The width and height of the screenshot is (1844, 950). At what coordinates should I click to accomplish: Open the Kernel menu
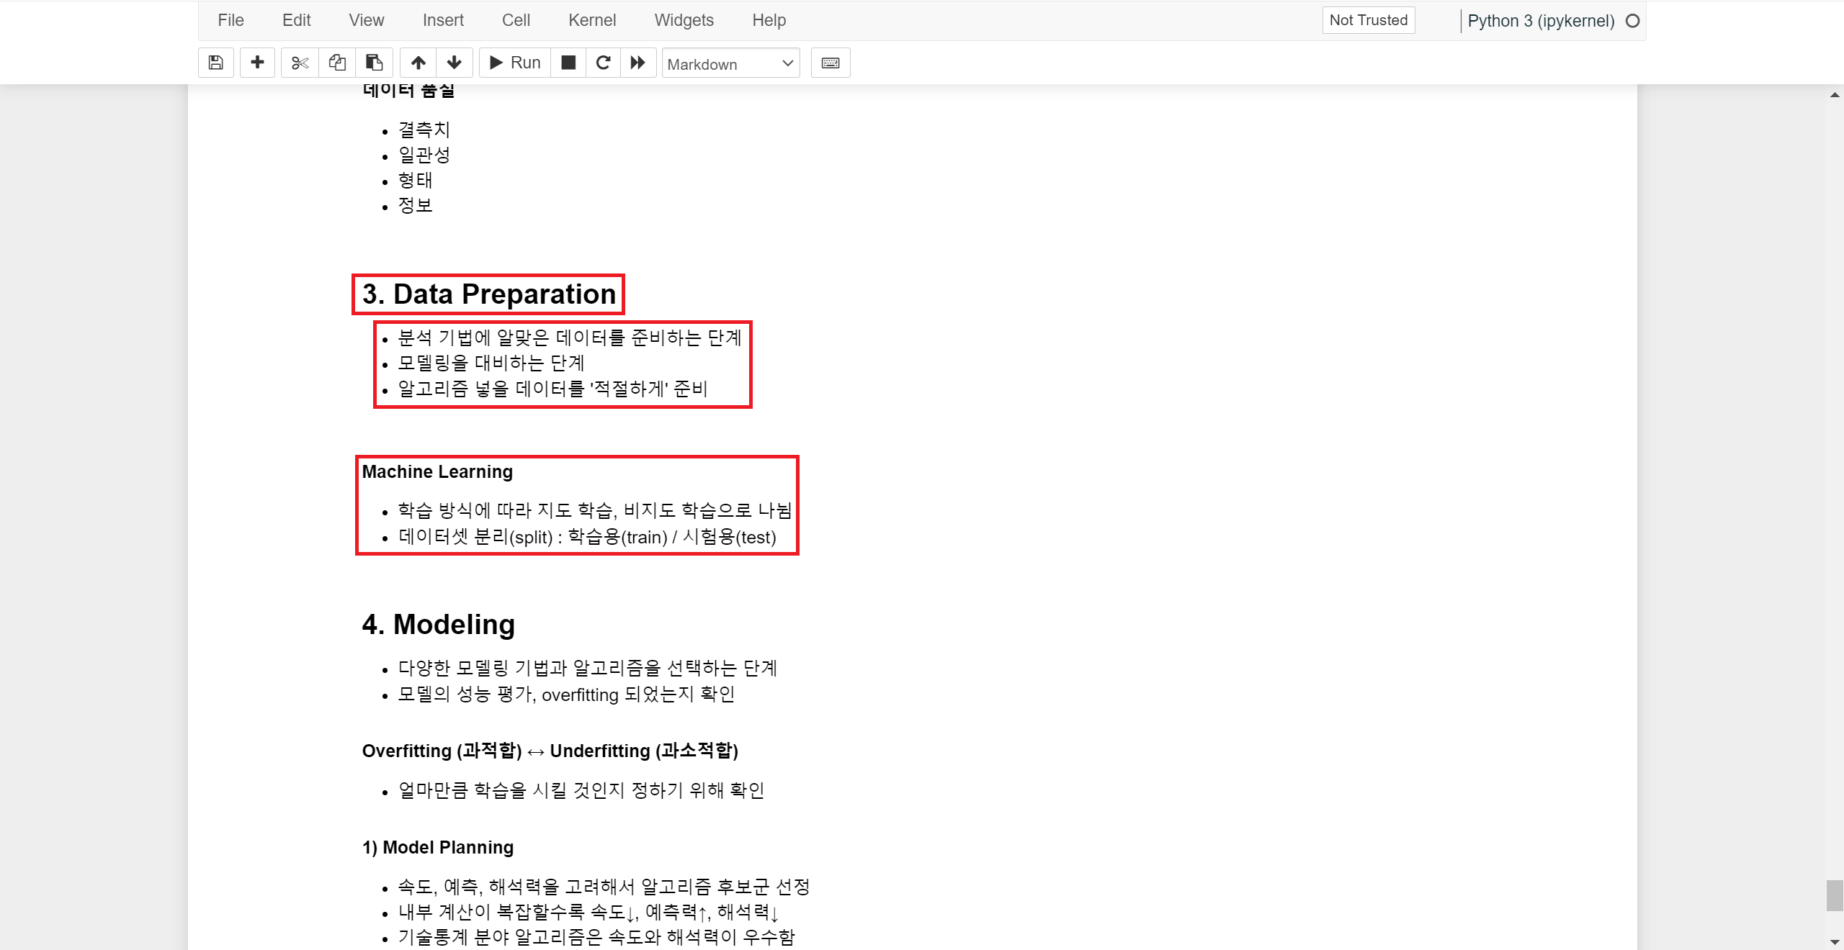tap(591, 20)
